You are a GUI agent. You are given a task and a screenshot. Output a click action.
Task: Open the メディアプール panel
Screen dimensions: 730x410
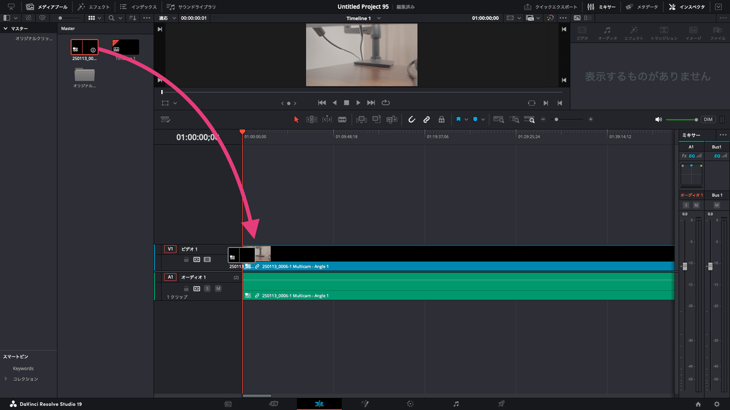point(47,7)
